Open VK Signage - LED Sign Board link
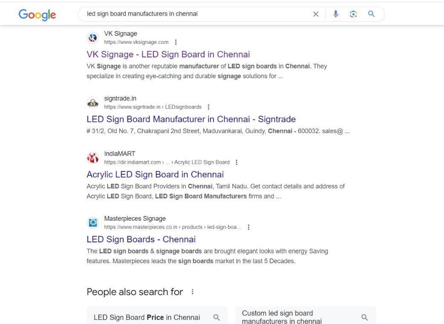The width and height of the screenshot is (444, 324). tap(168, 54)
